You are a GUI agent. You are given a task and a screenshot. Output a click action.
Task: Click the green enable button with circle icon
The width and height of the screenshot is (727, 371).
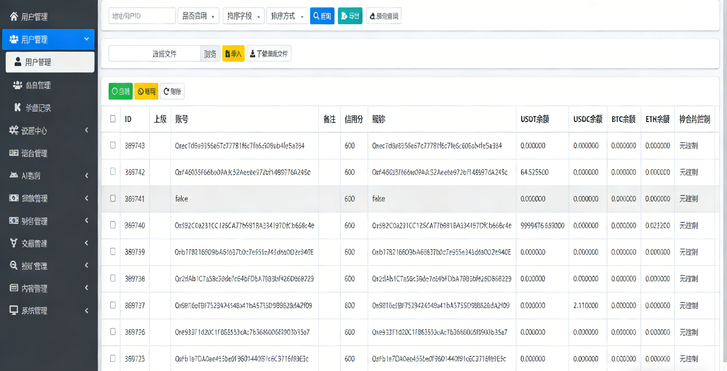tap(121, 91)
